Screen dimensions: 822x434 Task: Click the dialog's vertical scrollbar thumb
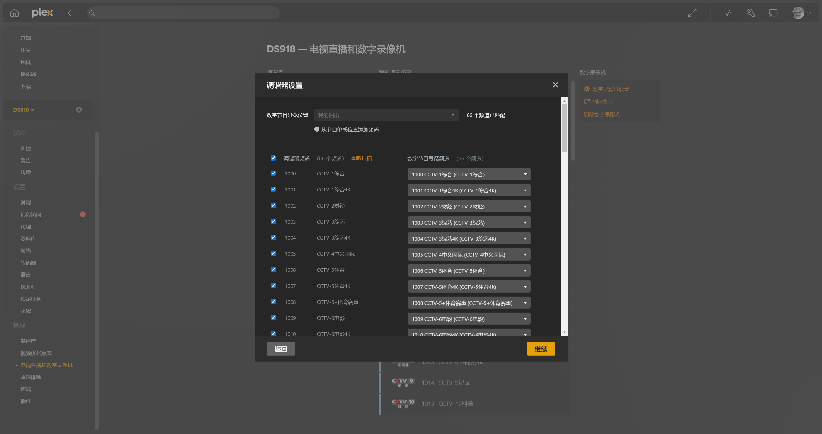pyautogui.click(x=564, y=127)
